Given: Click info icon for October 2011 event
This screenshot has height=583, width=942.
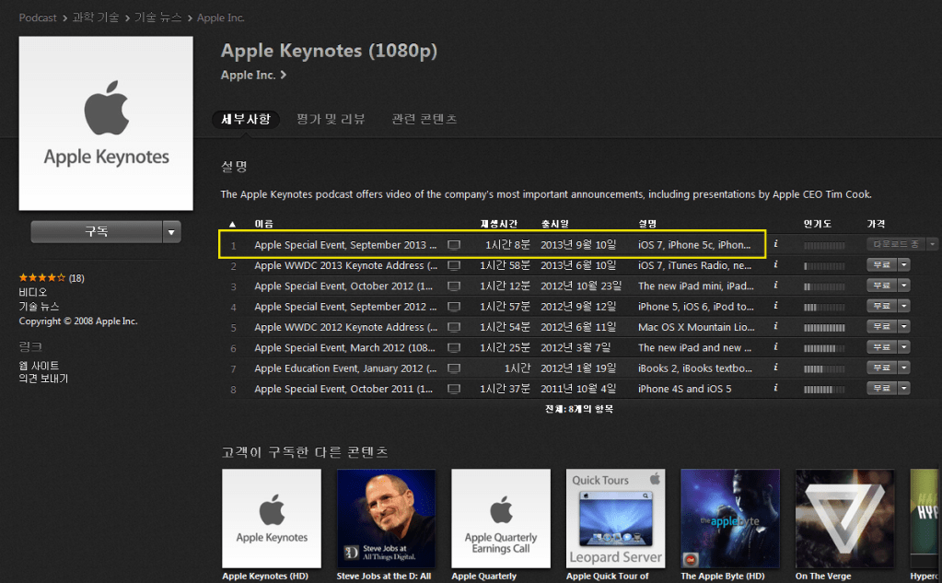Looking at the screenshot, I should (775, 389).
